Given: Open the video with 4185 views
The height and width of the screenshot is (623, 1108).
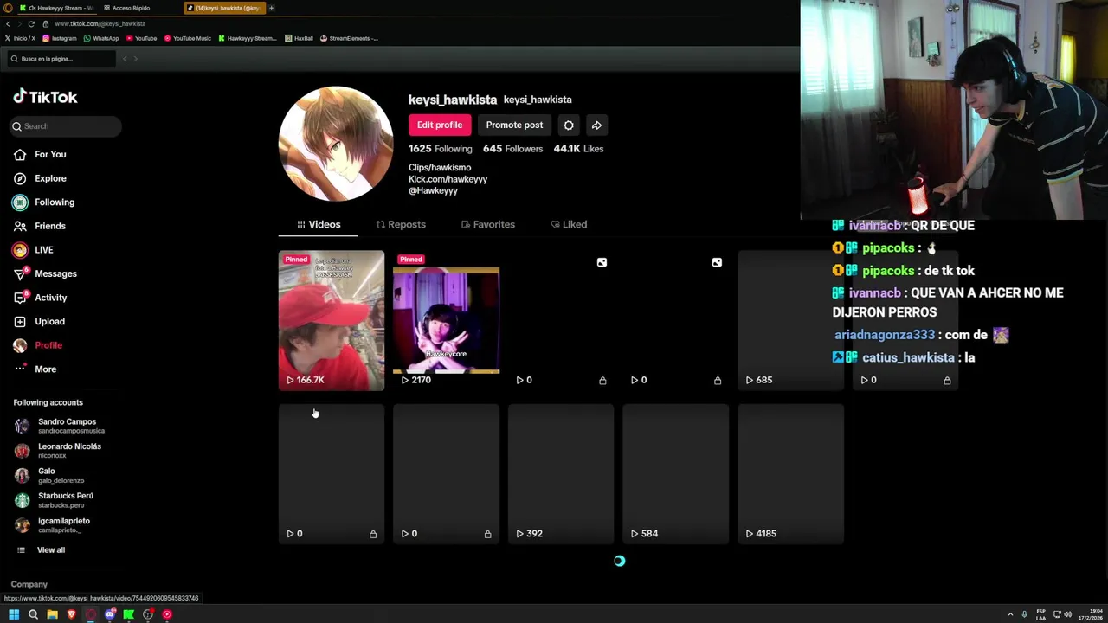Looking at the screenshot, I should 790,474.
